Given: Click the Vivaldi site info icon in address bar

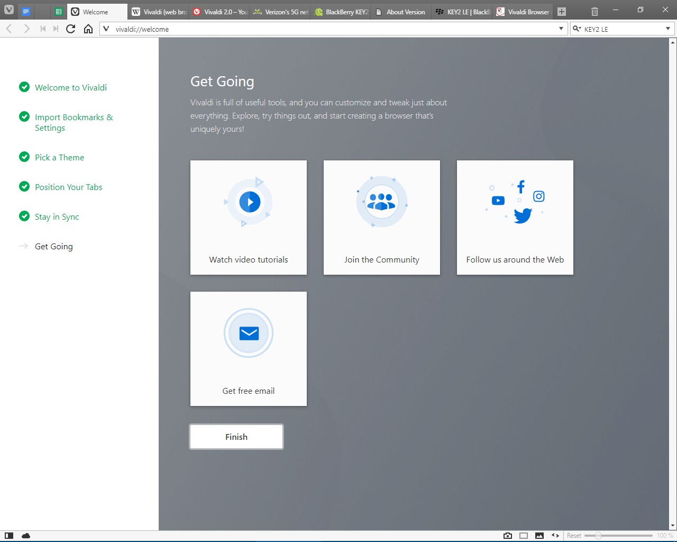Looking at the screenshot, I should point(106,29).
